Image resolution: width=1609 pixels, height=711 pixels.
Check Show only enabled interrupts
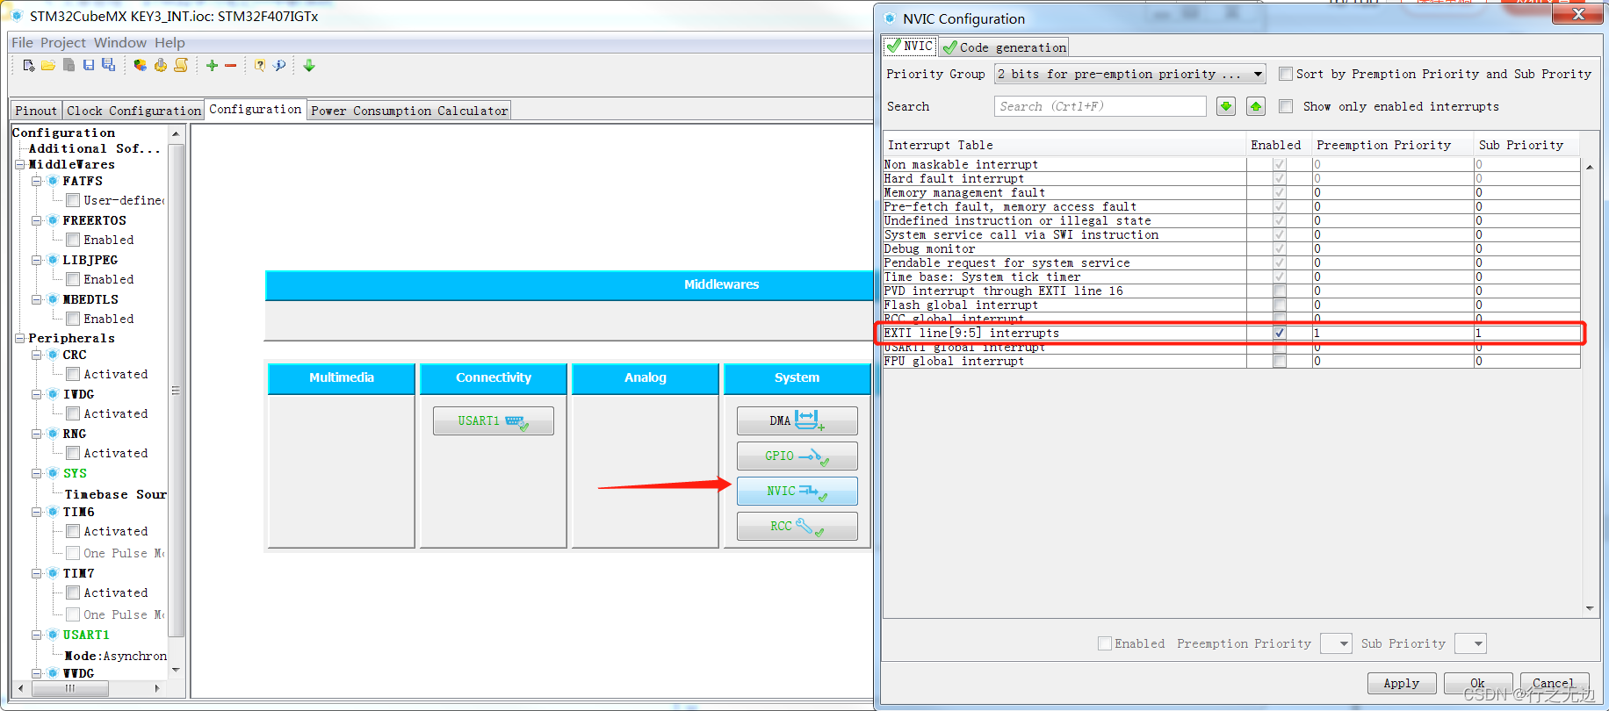(1286, 106)
